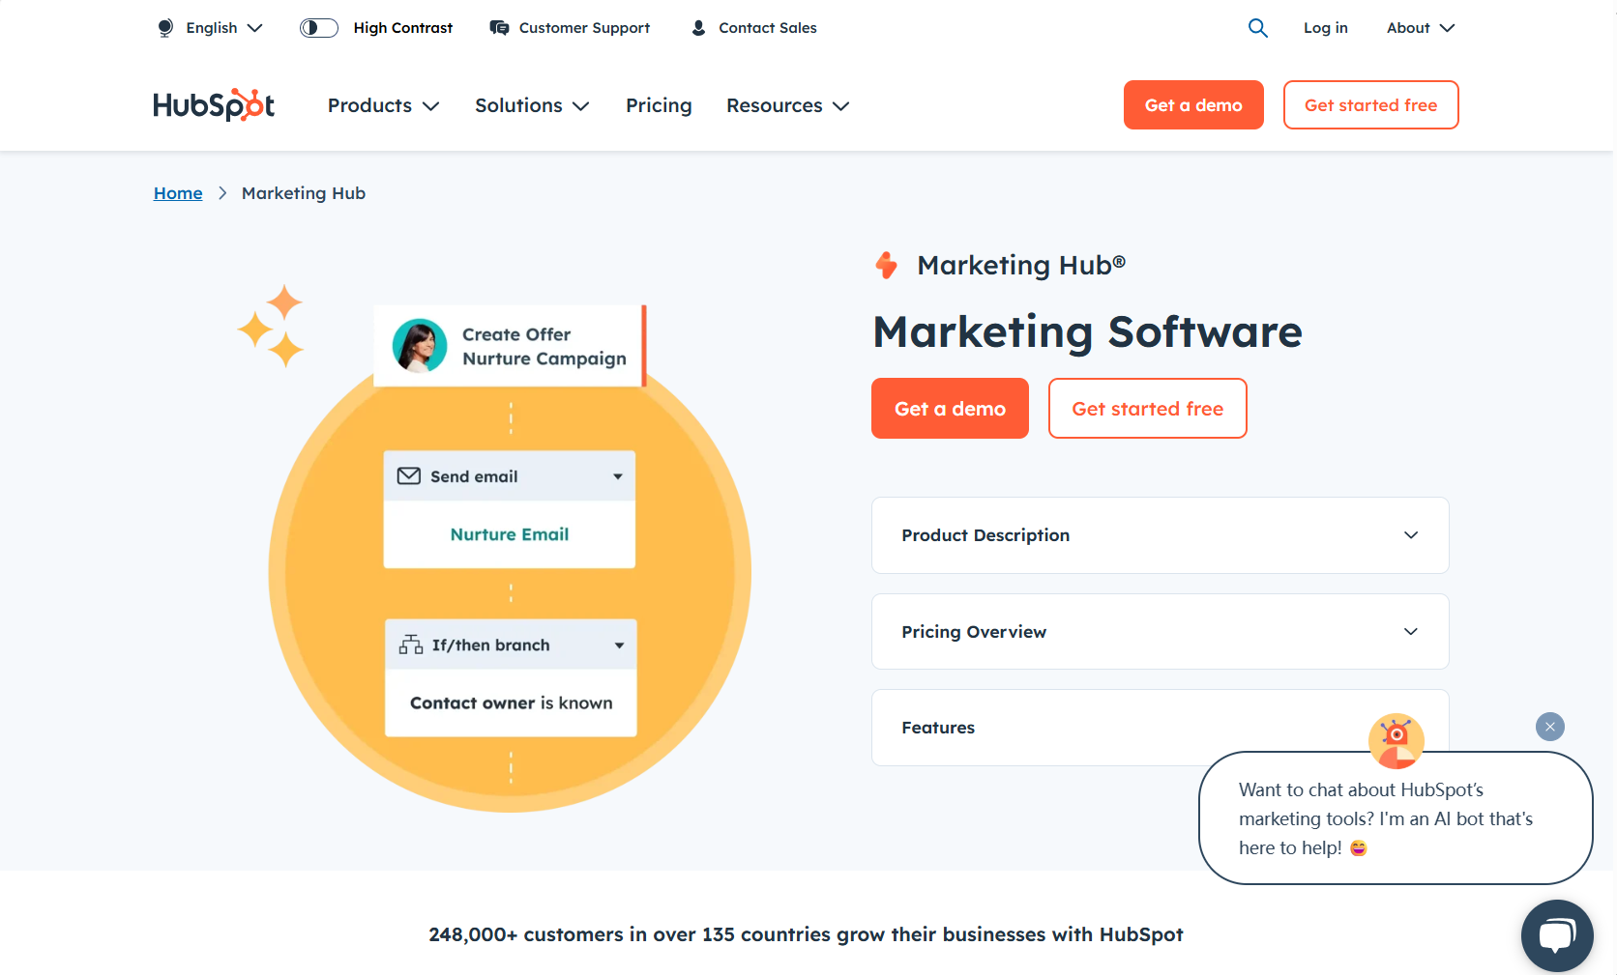Image resolution: width=1617 pixels, height=975 pixels.
Task: Expand the Pricing Overview accordion
Action: coord(1160,632)
